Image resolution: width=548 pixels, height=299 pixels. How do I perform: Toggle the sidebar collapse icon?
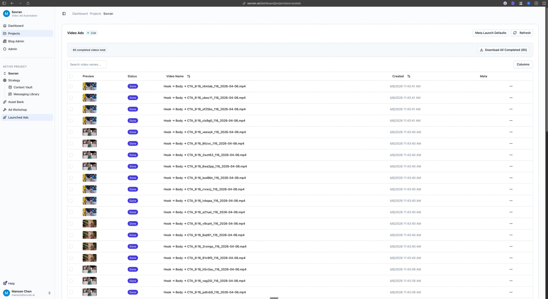point(64,13)
